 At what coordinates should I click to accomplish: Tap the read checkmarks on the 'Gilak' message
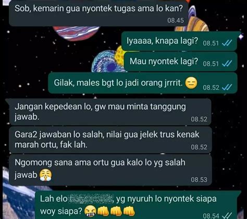[x=227, y=87]
